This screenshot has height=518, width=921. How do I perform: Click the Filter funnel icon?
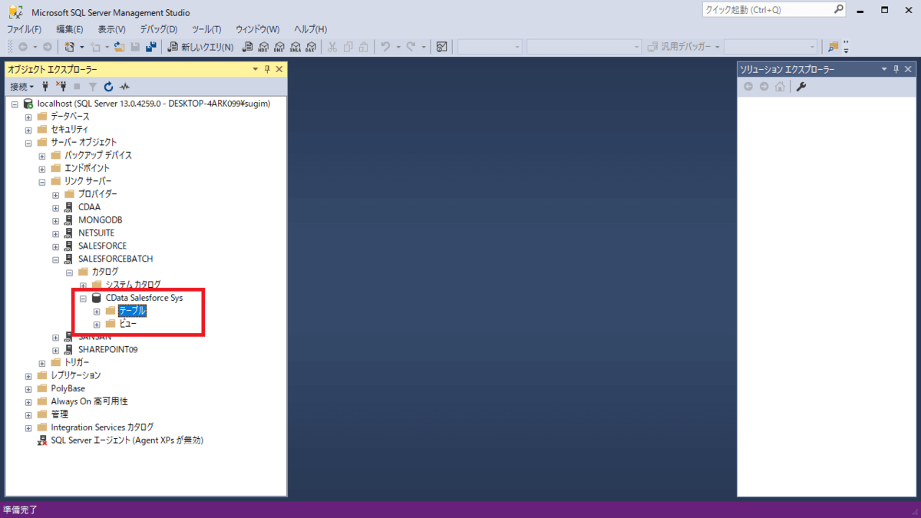pyautogui.click(x=93, y=87)
